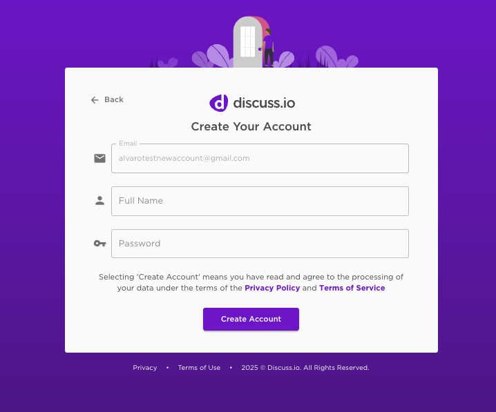Click the back arrow icon

pos(95,100)
